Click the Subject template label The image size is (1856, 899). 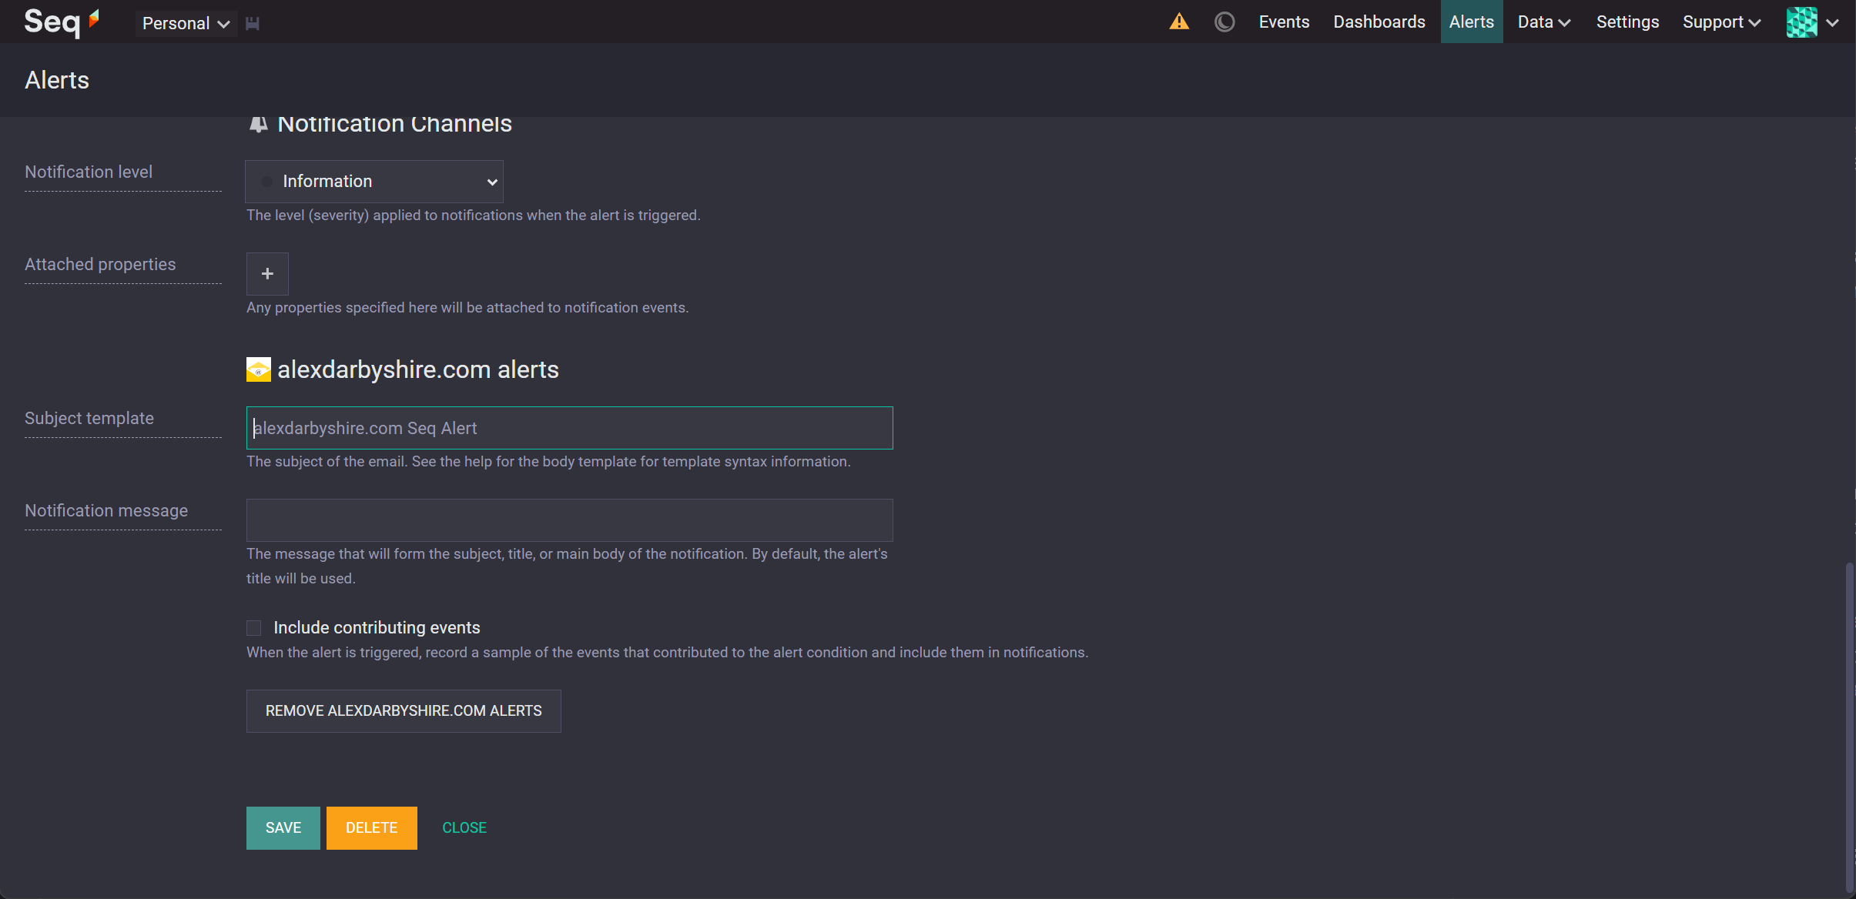coord(89,418)
